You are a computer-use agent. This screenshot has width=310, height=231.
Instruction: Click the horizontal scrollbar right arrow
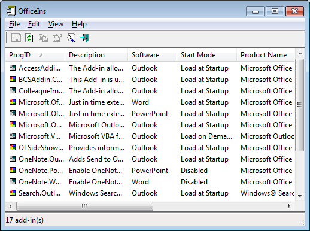290,206
